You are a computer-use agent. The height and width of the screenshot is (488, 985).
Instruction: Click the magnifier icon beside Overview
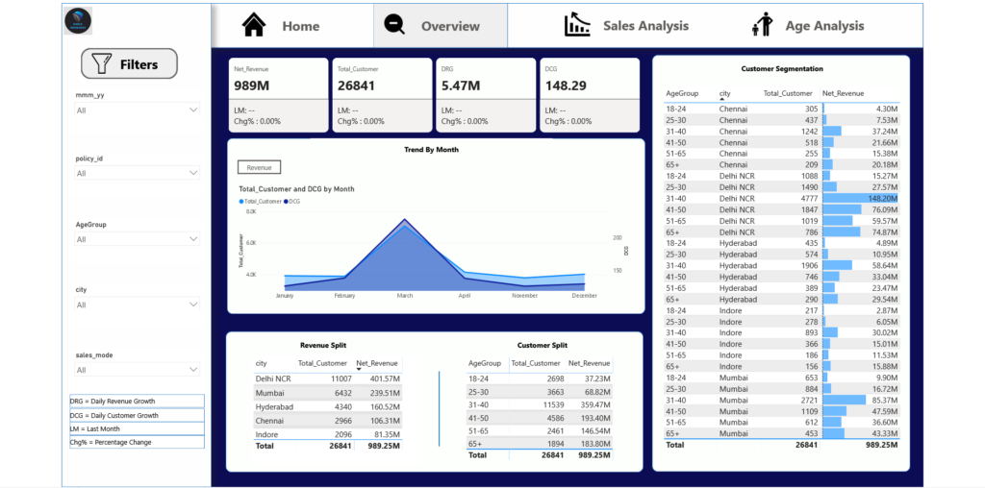(x=394, y=26)
